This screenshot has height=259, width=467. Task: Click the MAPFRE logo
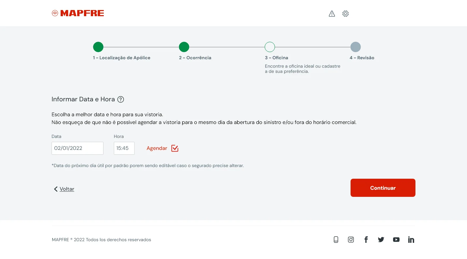coord(78,13)
